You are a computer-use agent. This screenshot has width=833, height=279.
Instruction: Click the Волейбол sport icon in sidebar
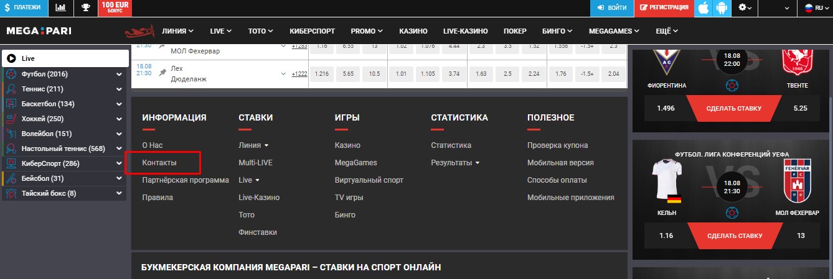coord(11,134)
